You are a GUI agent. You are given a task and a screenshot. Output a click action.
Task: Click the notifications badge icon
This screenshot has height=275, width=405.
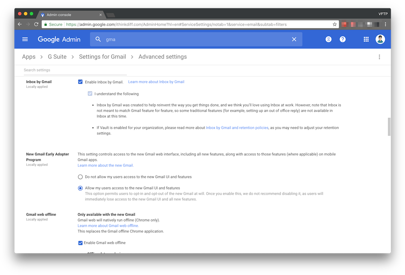click(x=328, y=39)
